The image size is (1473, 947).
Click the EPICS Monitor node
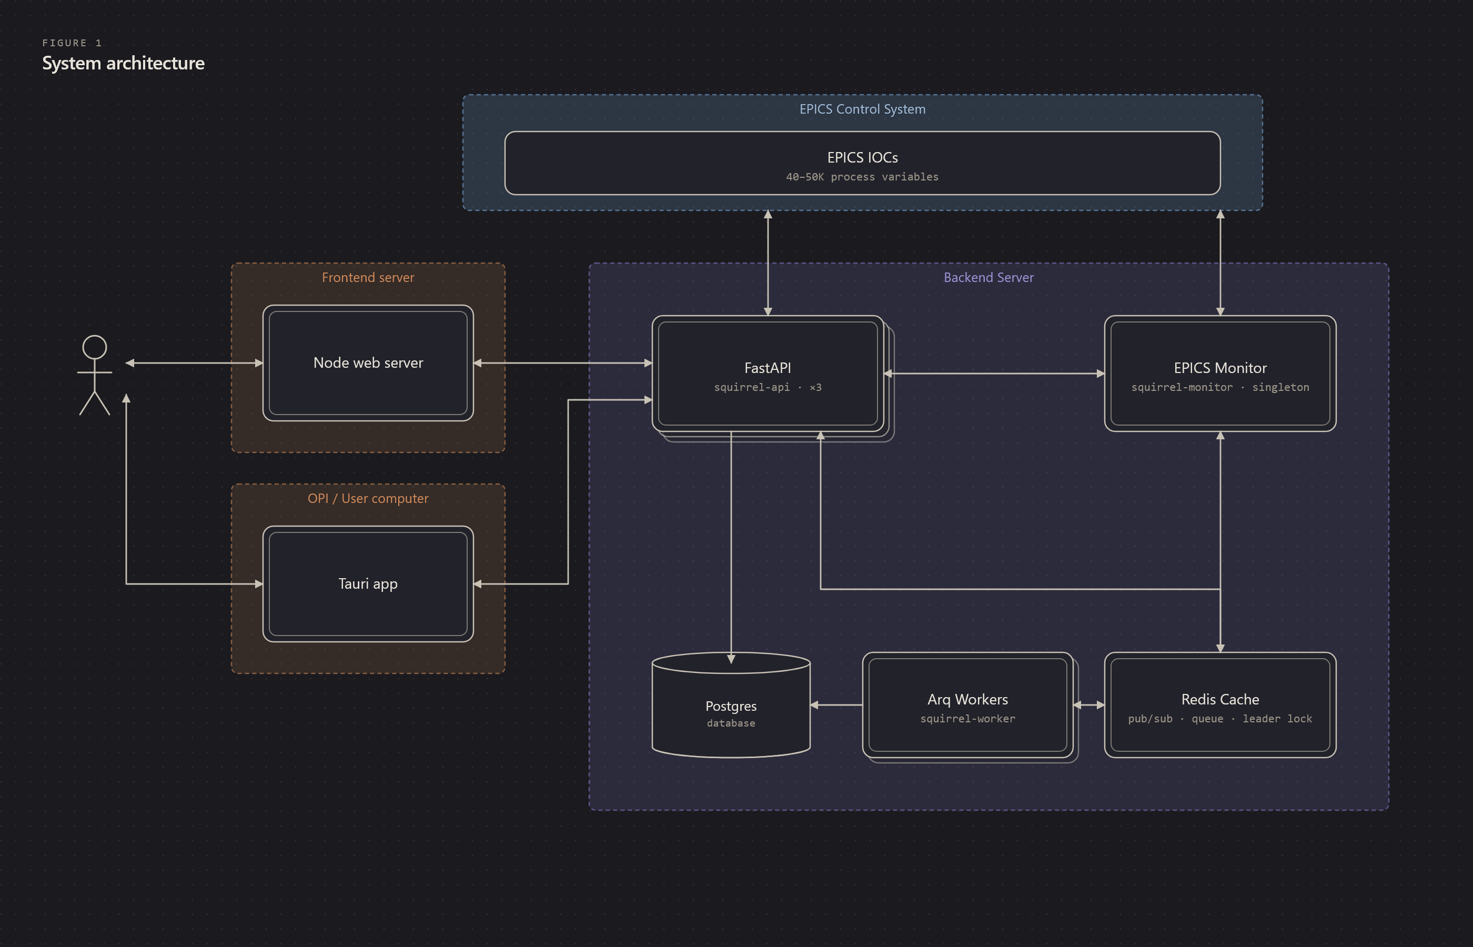(x=1220, y=374)
